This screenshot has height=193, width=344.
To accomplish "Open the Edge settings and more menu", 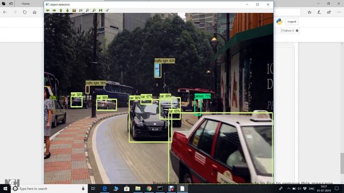I will click(339, 12).
